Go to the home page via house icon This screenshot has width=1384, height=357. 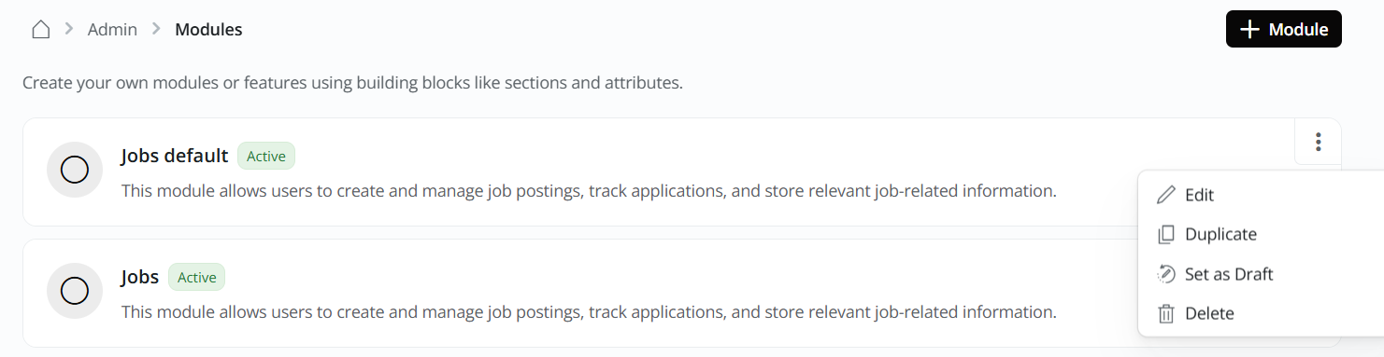pos(40,30)
